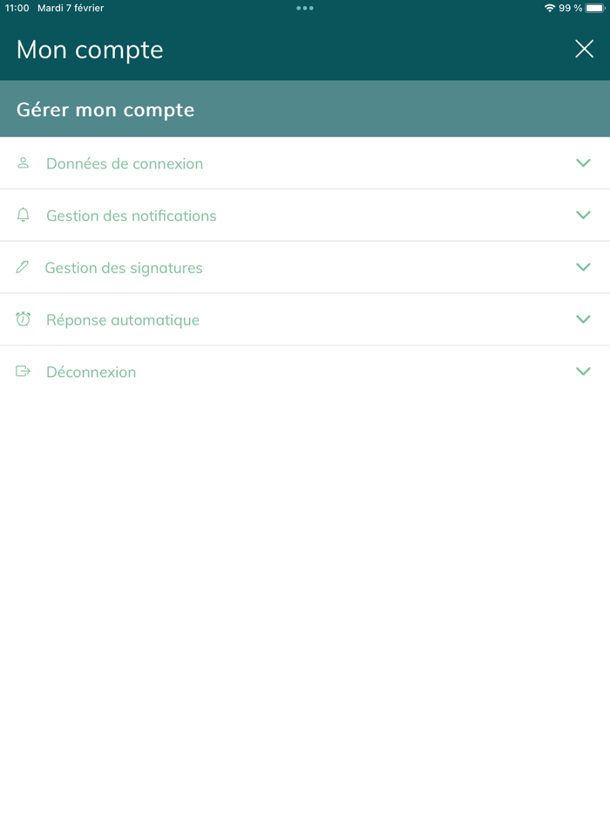Click the Wi-Fi icon in the status bar
The height and width of the screenshot is (815, 610).
tap(550, 8)
